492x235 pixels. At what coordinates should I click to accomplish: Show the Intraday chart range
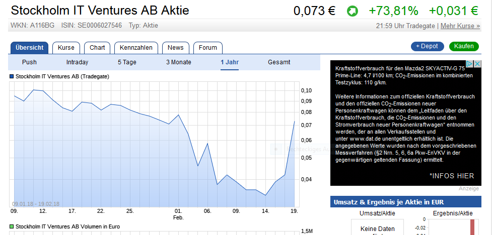pyautogui.click(x=77, y=62)
